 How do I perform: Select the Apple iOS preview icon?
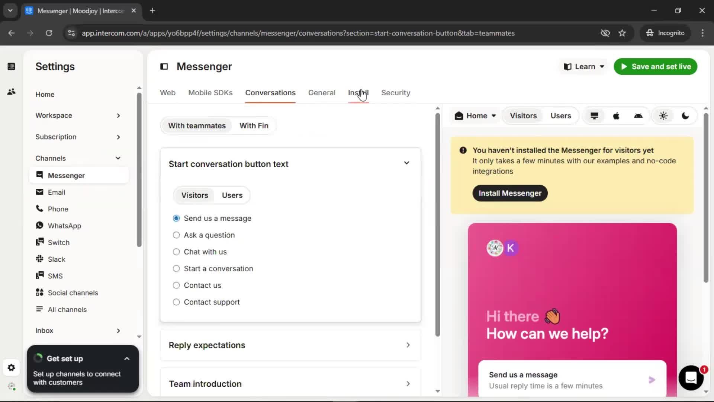coord(616,116)
